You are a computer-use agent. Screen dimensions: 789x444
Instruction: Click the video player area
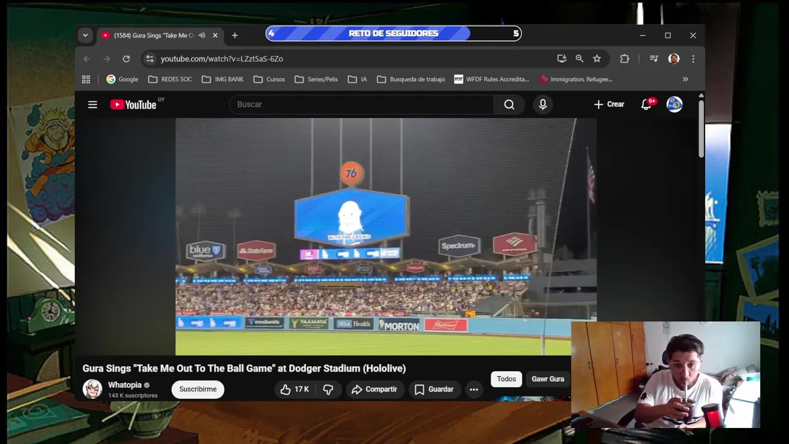tap(386, 237)
